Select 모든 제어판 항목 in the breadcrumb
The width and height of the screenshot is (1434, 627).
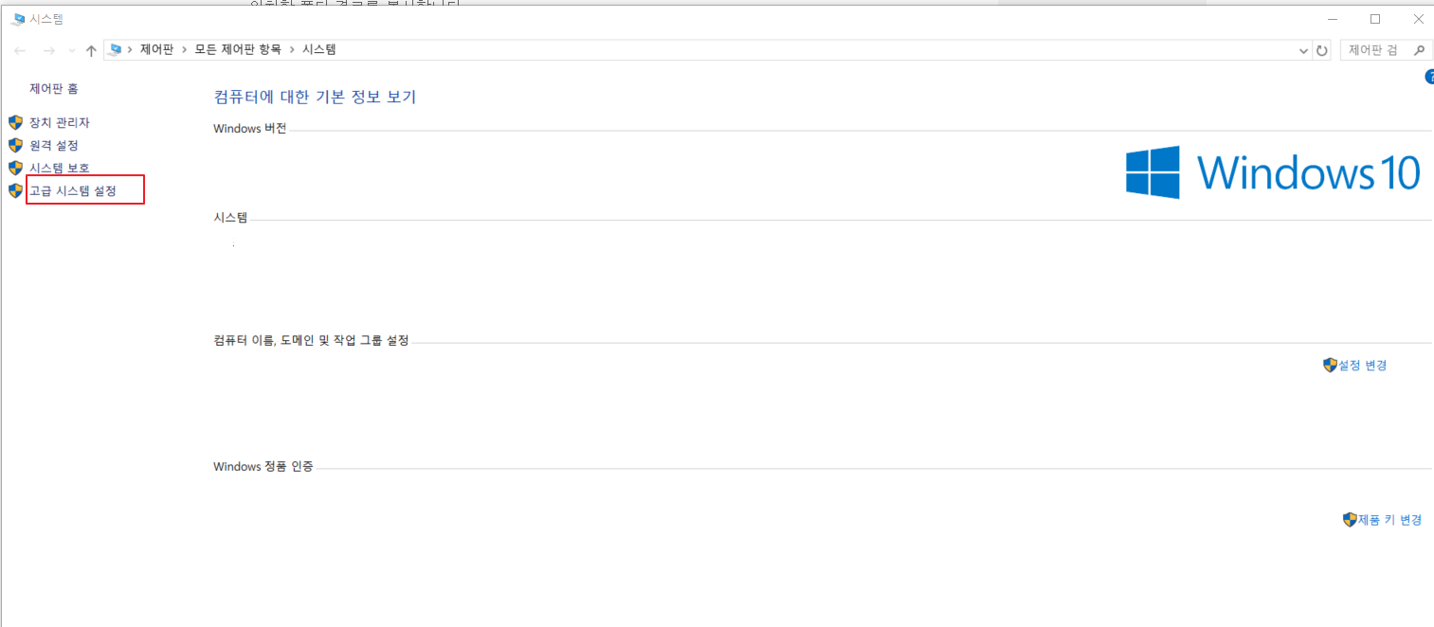[x=238, y=50]
